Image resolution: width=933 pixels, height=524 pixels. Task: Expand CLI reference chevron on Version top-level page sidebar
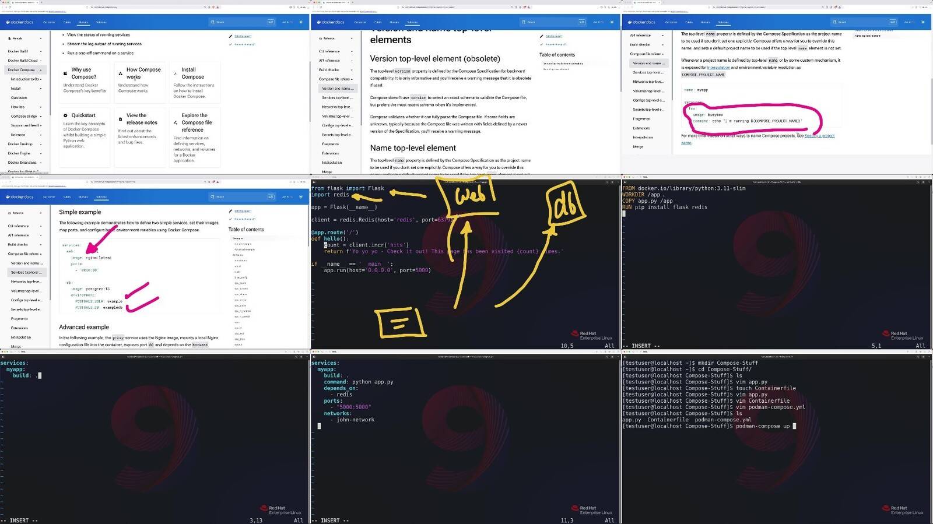click(352, 51)
